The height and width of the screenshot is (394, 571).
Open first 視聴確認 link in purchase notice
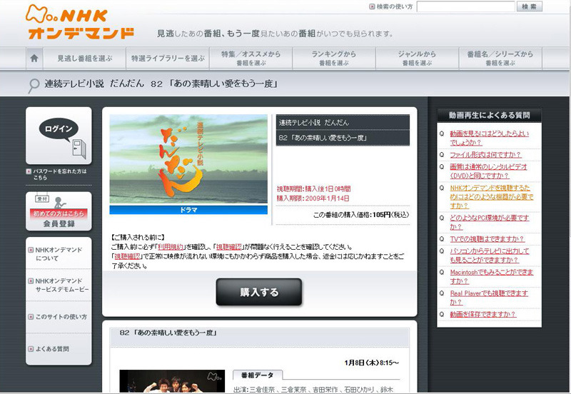228,246
